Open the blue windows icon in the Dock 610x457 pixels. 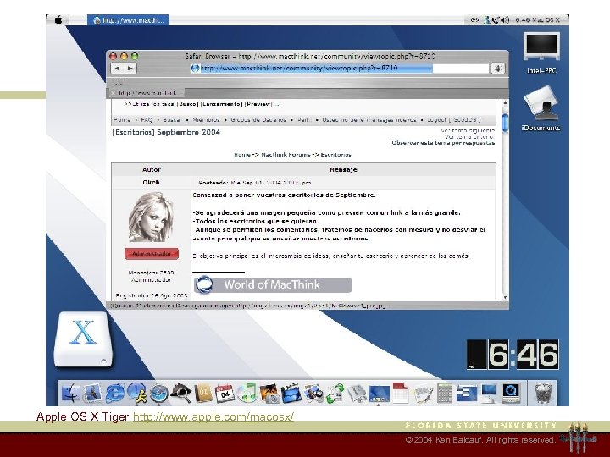[x=467, y=393]
